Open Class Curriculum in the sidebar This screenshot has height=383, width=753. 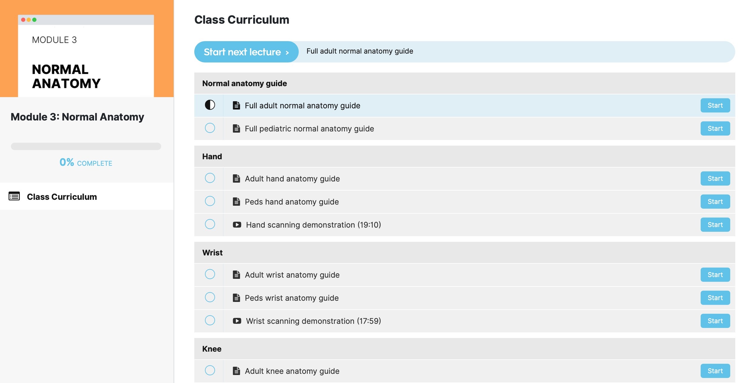[x=62, y=197]
